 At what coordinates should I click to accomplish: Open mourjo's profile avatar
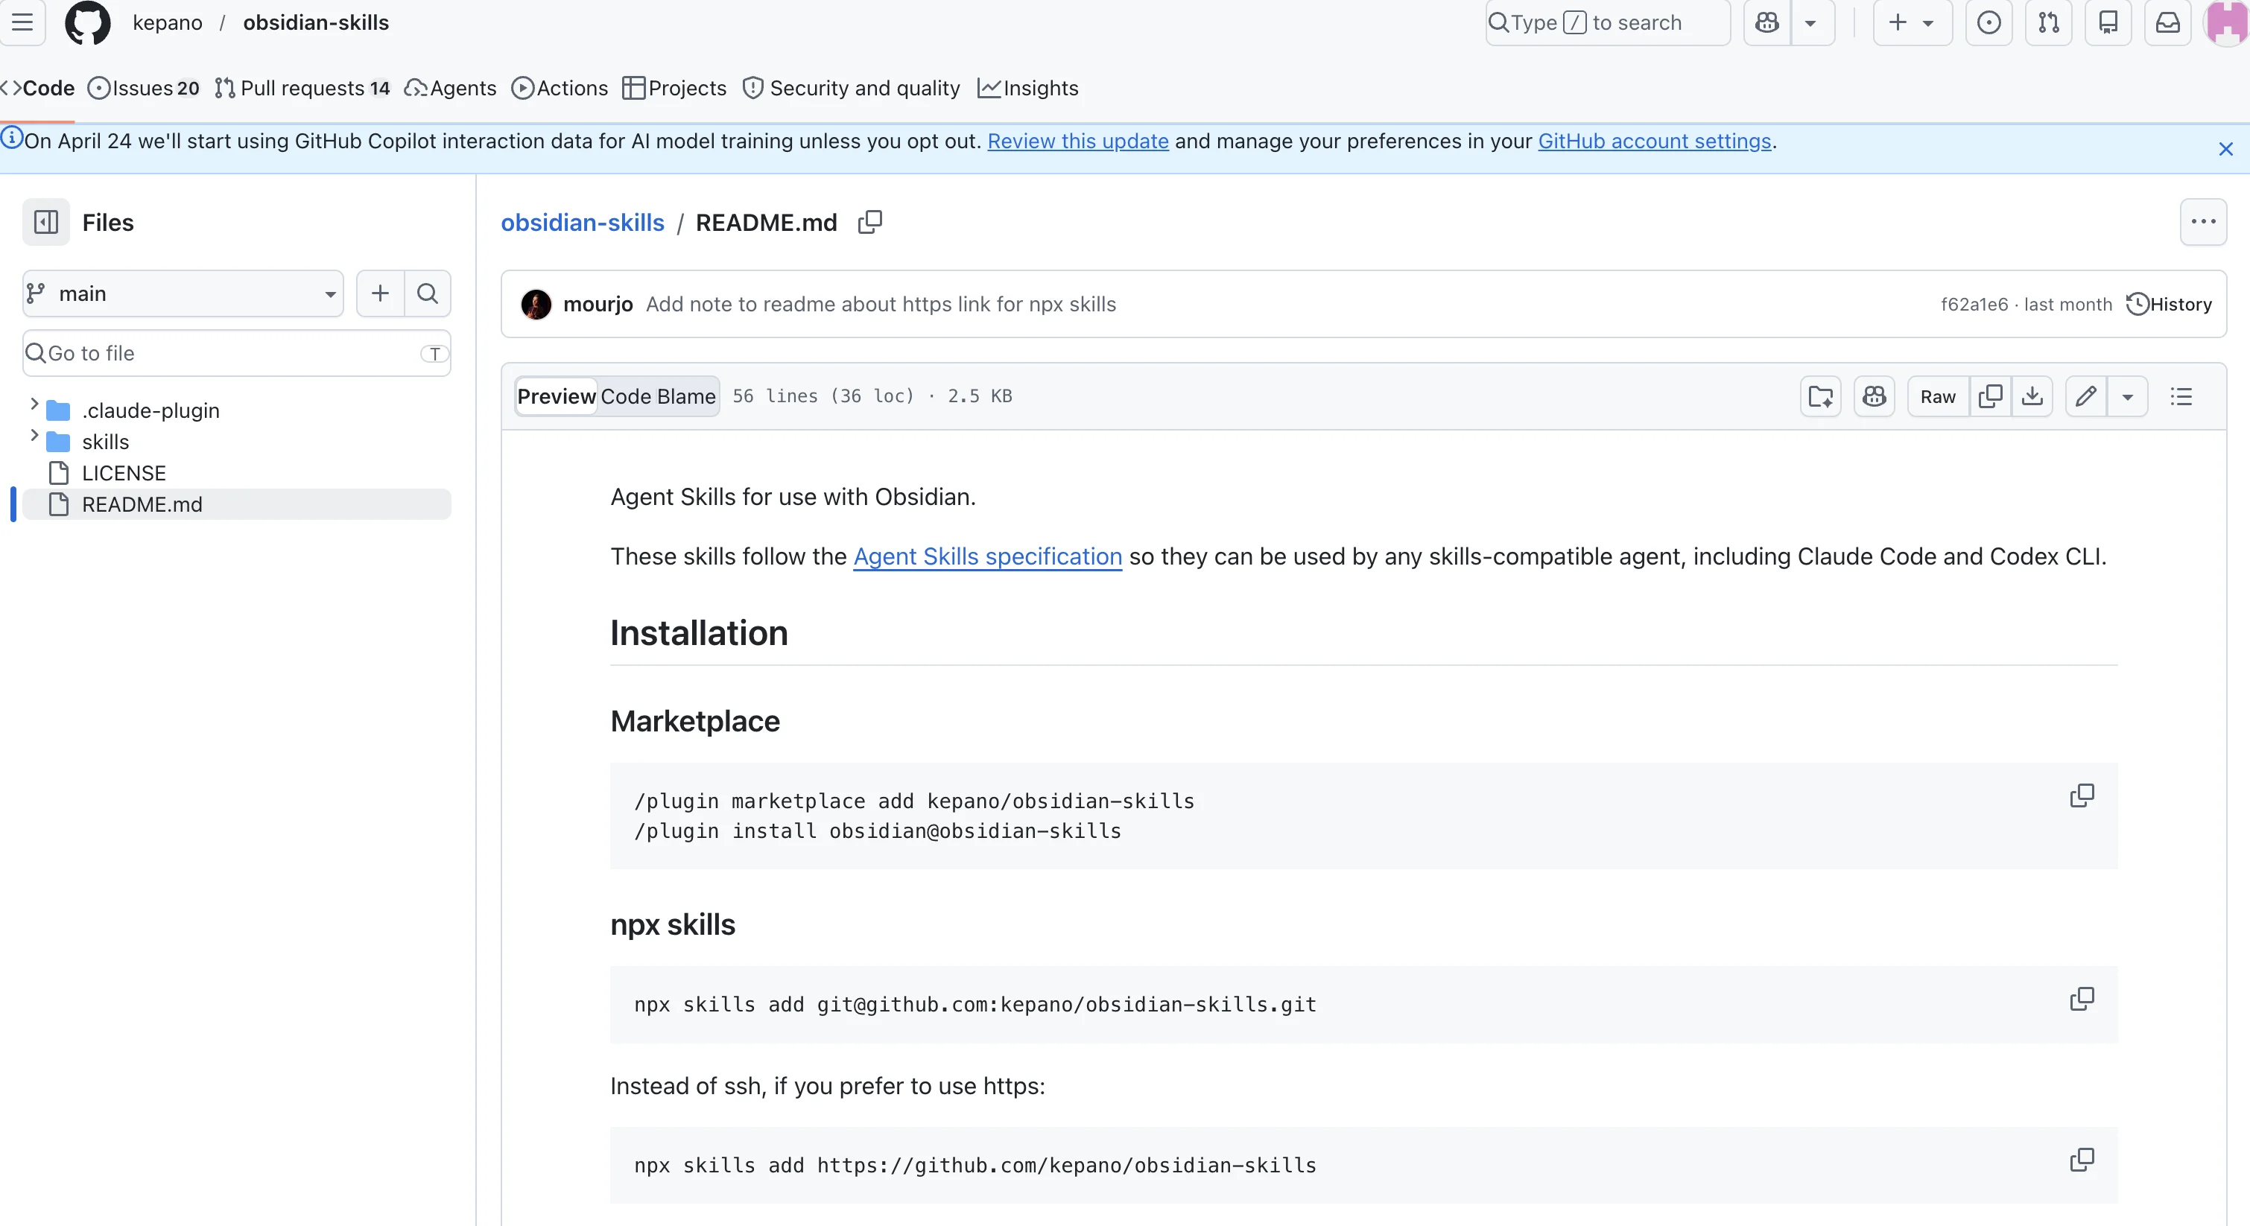click(x=536, y=305)
